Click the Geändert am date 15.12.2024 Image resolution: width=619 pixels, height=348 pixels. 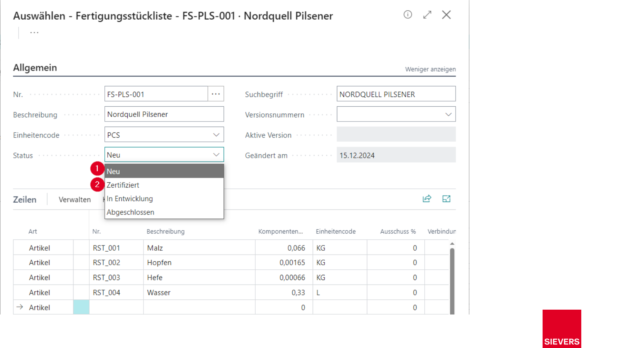(x=396, y=155)
